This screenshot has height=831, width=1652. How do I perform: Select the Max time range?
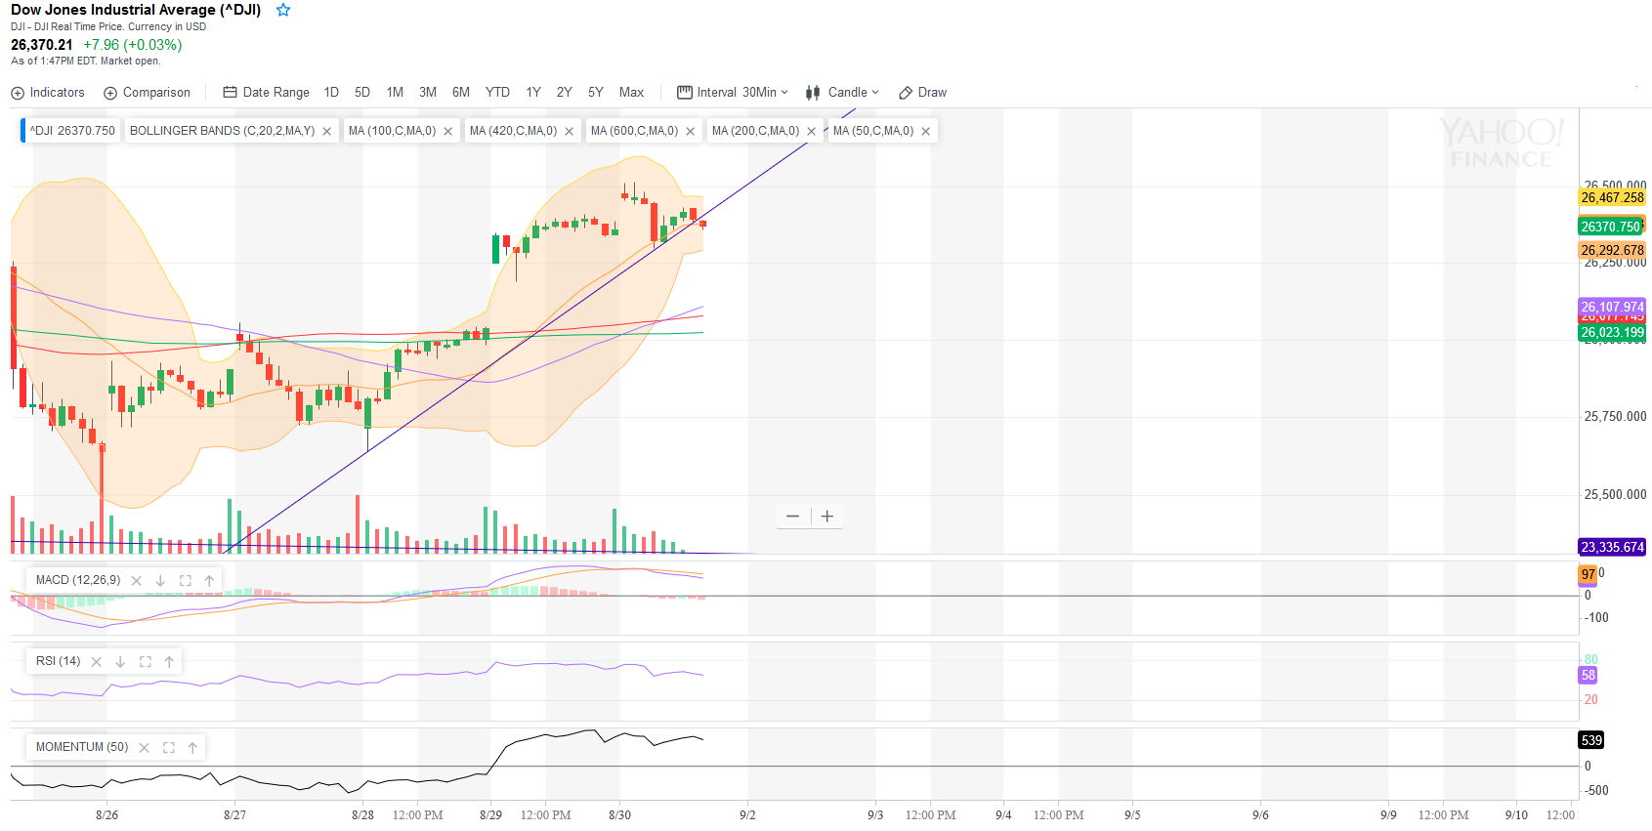tap(631, 93)
